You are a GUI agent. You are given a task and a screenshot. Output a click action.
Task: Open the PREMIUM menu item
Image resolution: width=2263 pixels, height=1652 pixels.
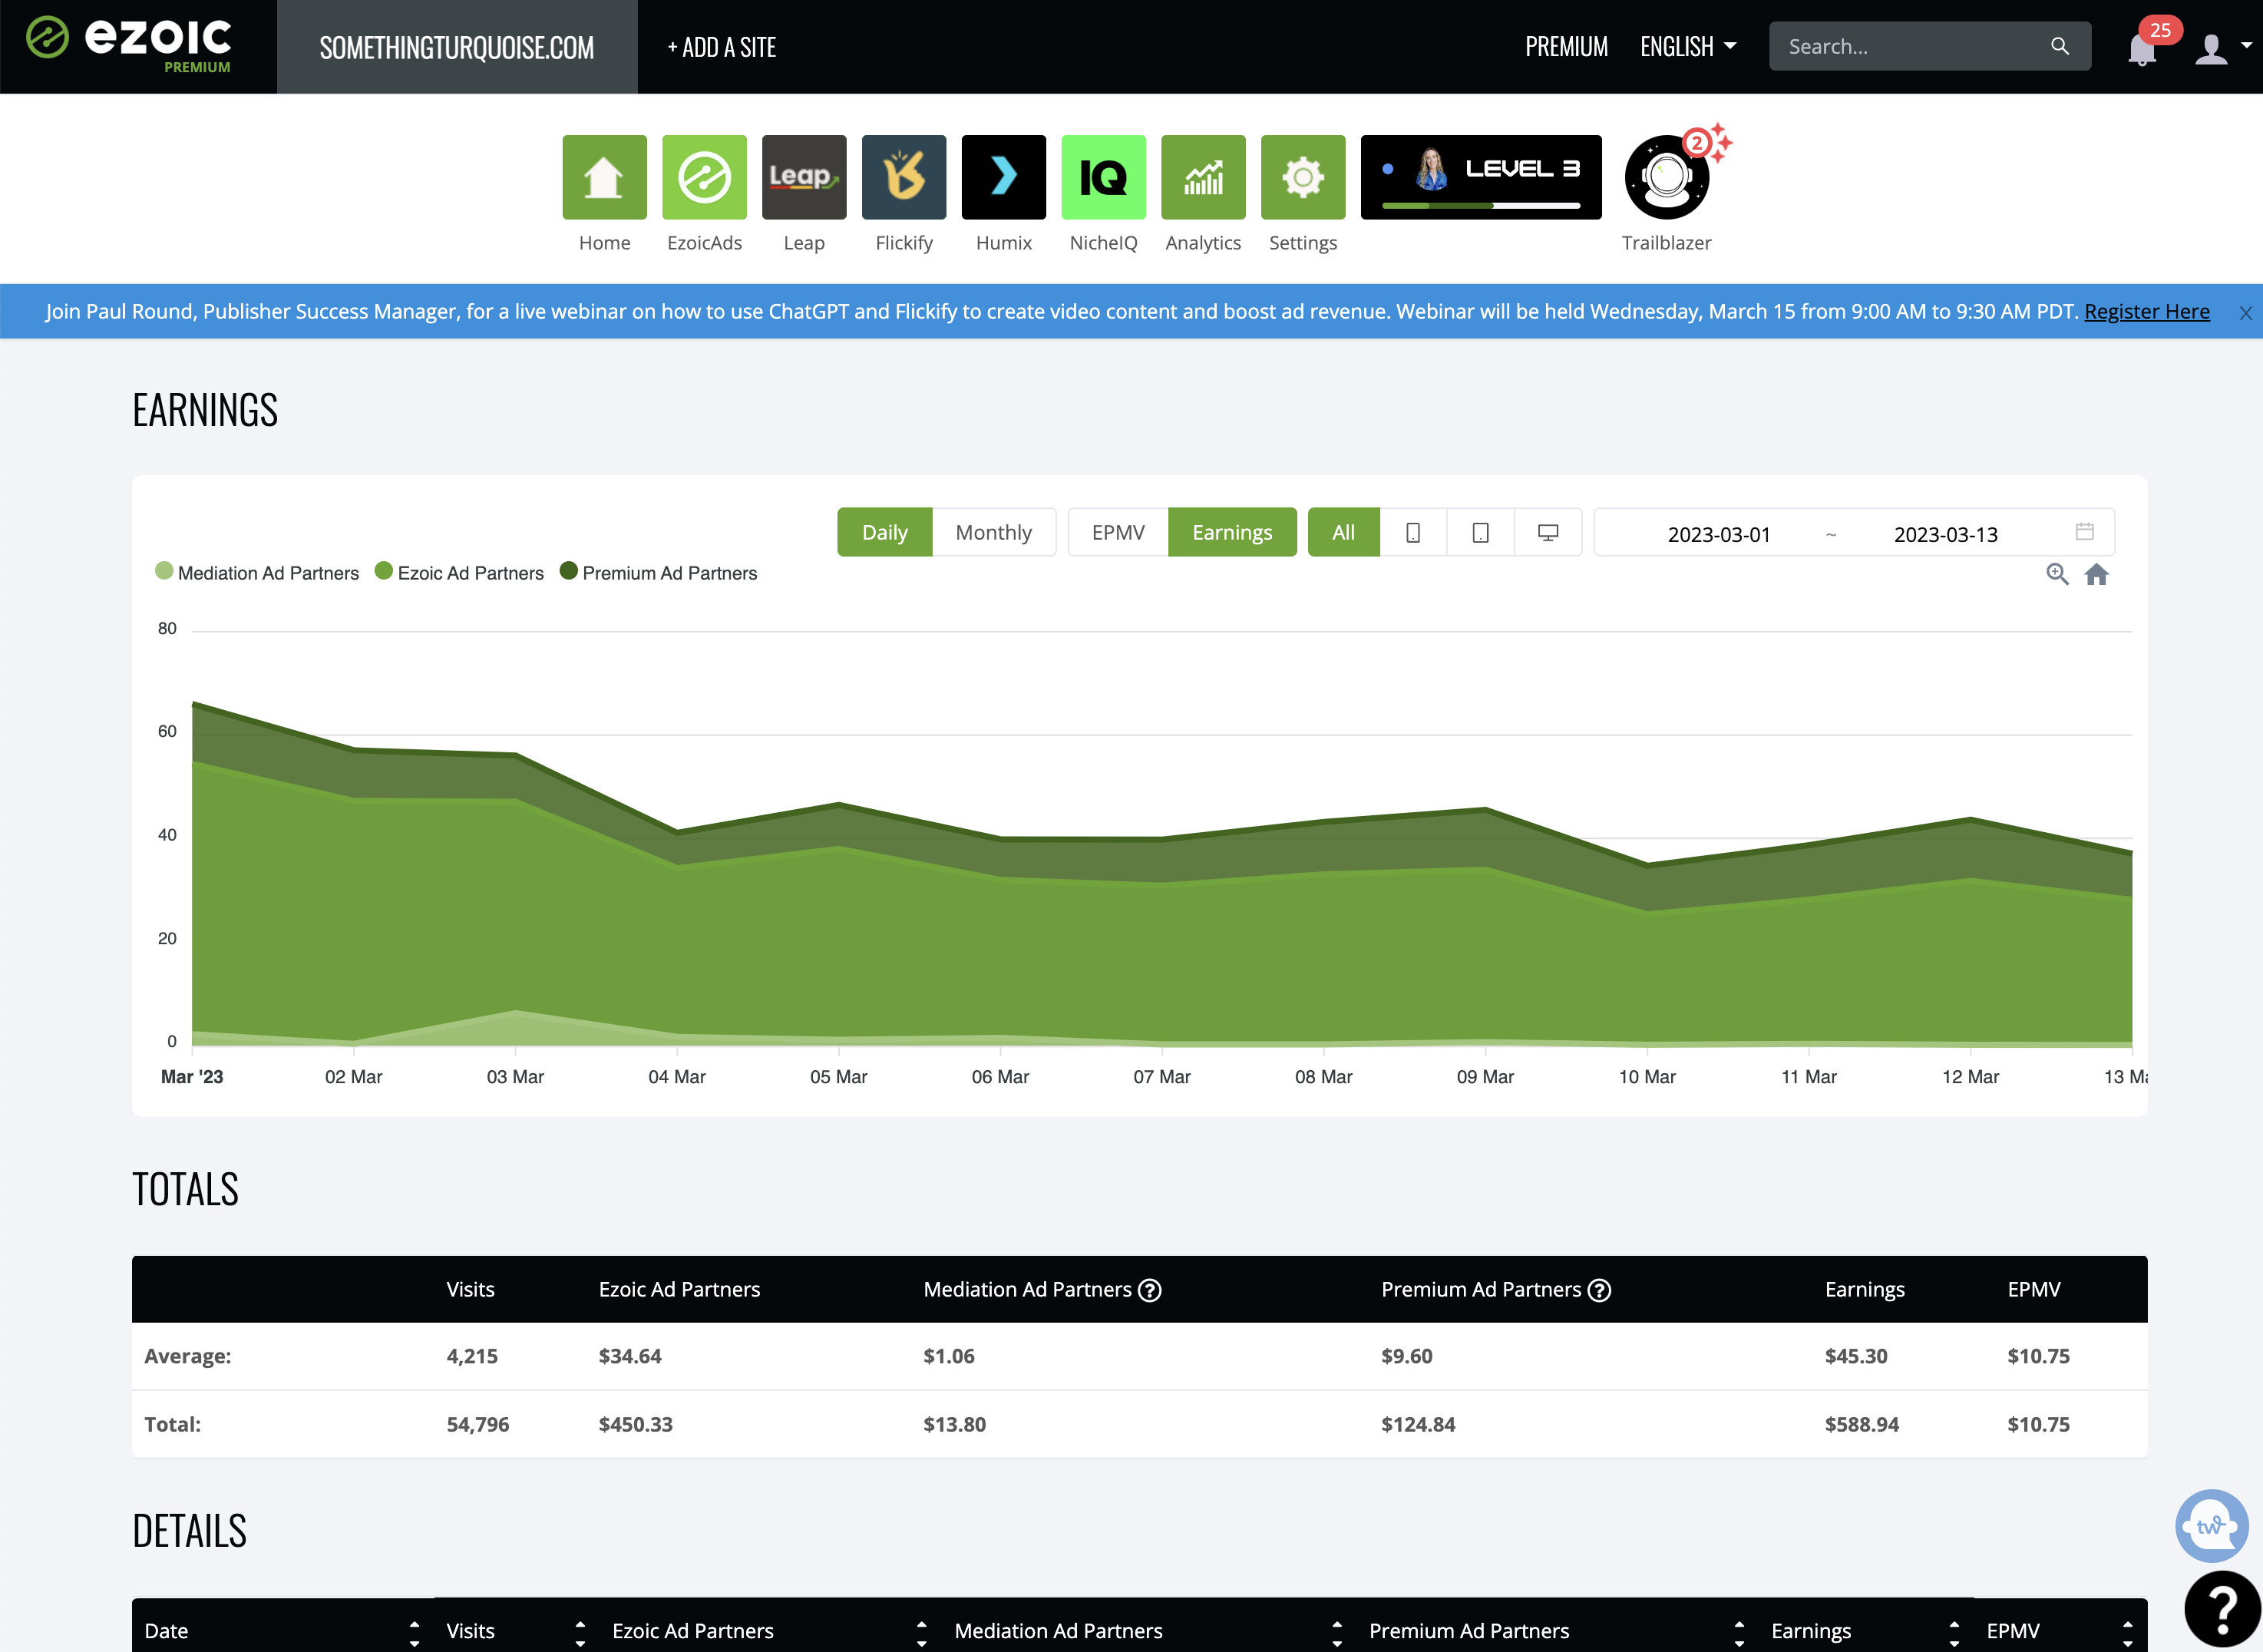pyautogui.click(x=1566, y=47)
